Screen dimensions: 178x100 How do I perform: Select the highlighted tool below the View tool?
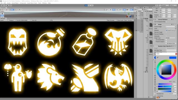2,16
